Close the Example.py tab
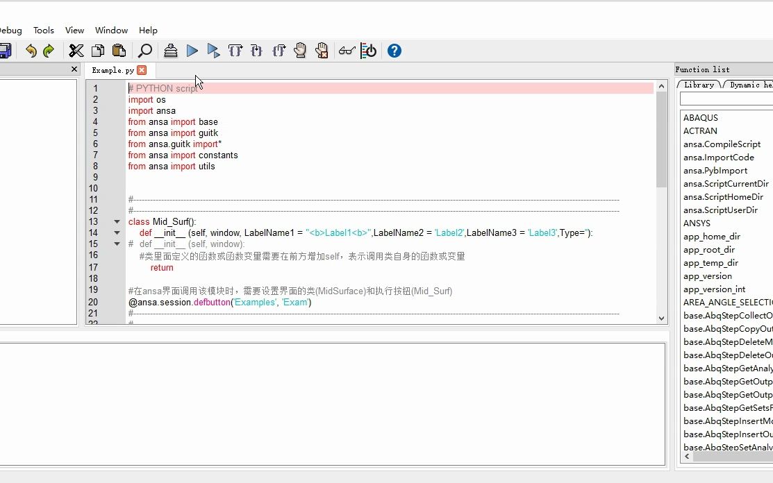The image size is (773, 483). coord(142,70)
